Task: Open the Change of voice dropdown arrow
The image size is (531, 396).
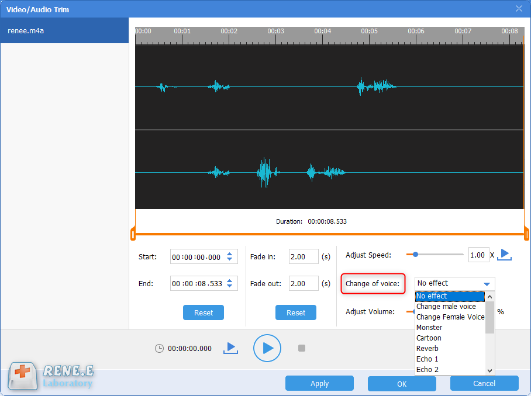Action: pyautogui.click(x=487, y=284)
